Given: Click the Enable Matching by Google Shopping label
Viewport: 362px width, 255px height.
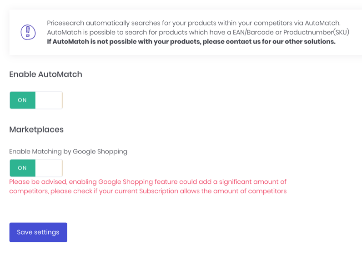Looking at the screenshot, I should tap(68, 152).
